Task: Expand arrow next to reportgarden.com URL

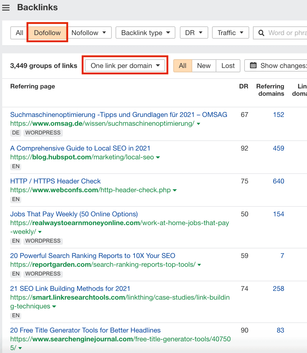Action: (x=199, y=265)
